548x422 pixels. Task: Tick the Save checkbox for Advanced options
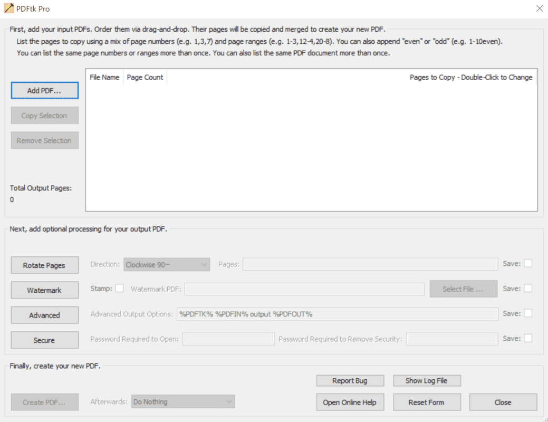click(528, 313)
